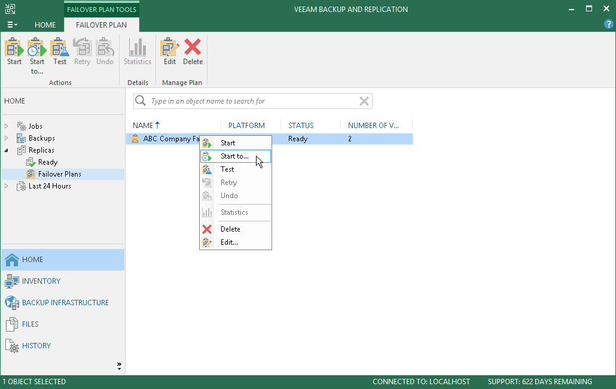Expand the Jobs tree node

click(7, 126)
